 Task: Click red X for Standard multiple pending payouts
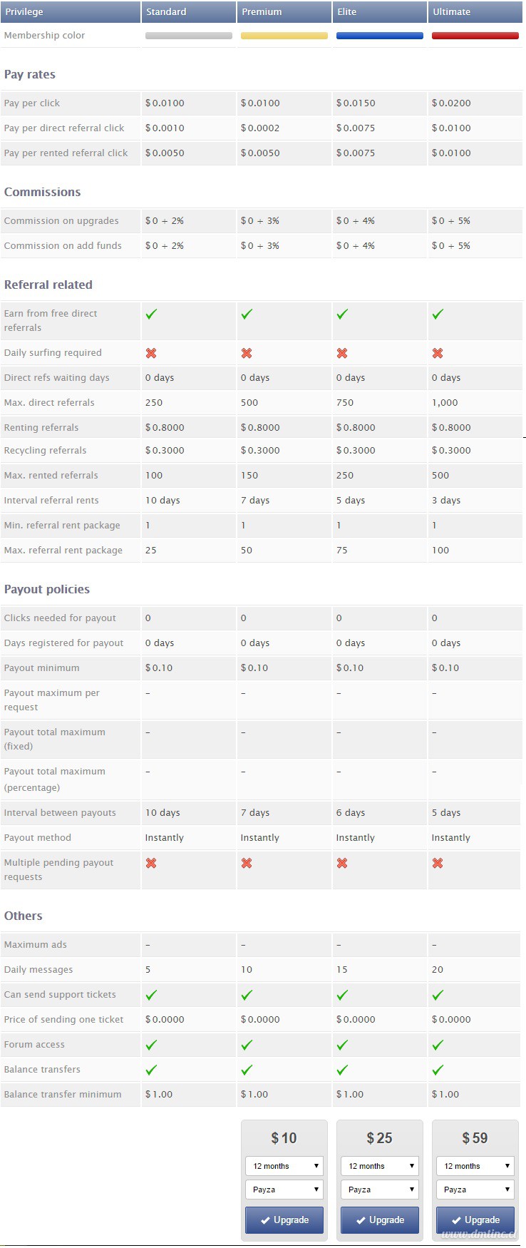tap(151, 863)
